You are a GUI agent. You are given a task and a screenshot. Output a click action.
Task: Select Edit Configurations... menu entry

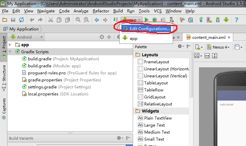coord(146,28)
